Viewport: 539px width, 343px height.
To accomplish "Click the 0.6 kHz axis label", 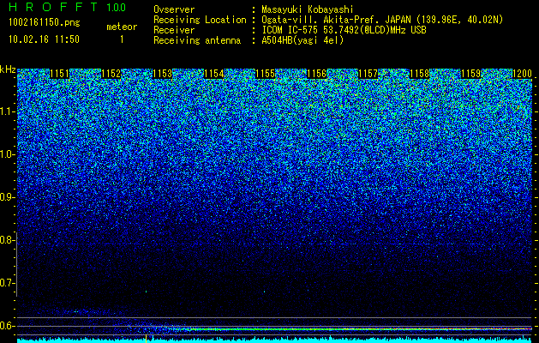I will [6, 326].
